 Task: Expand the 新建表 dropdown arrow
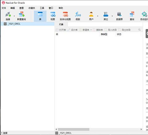[x=91, y=30]
